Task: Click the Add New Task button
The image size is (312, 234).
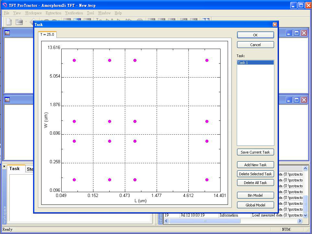Action: pyautogui.click(x=255, y=165)
